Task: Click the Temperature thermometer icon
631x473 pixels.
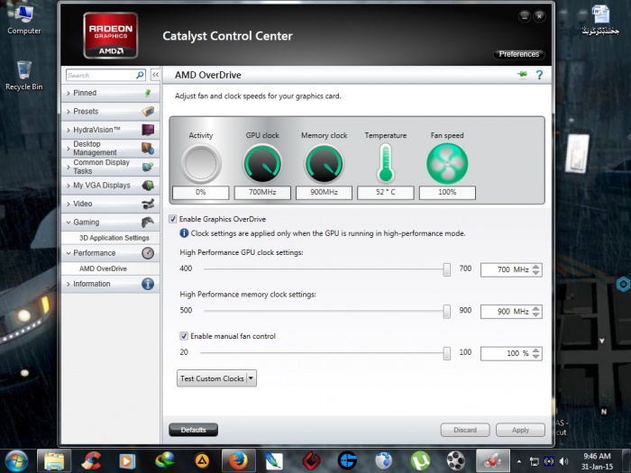Action: (x=386, y=164)
